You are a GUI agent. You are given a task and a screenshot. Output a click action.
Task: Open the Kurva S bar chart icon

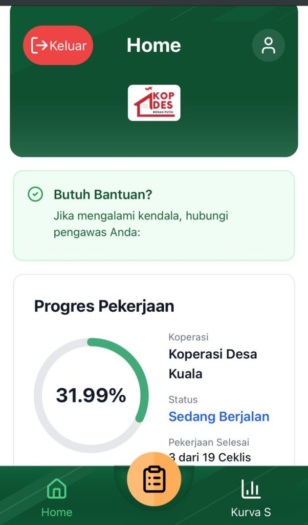251,489
